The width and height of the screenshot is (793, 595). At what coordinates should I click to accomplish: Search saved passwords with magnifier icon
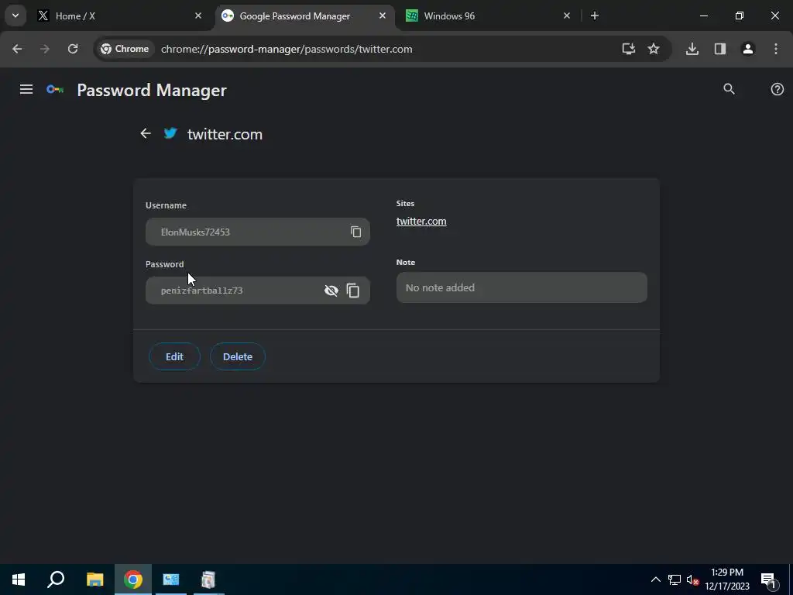click(x=729, y=89)
